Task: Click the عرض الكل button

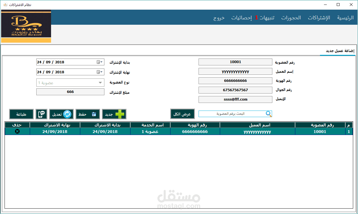Action: [182, 114]
